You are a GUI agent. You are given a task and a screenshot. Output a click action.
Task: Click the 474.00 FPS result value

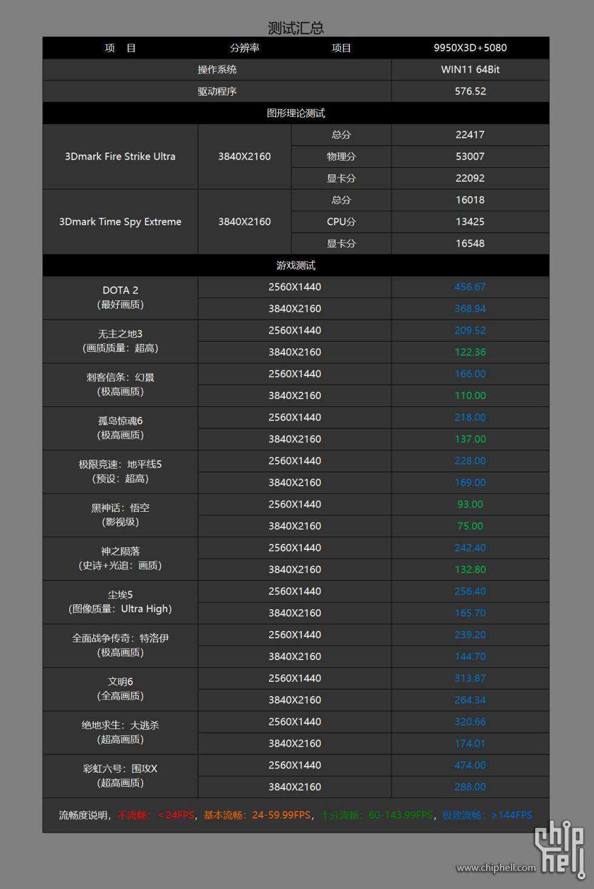(x=470, y=765)
